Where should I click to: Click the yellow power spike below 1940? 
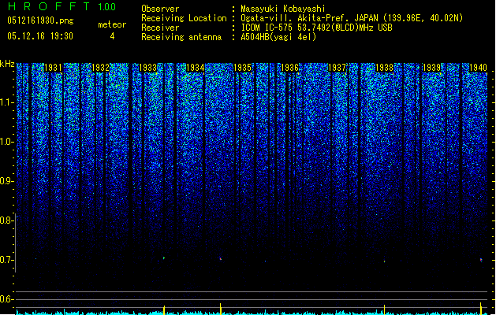(481, 309)
